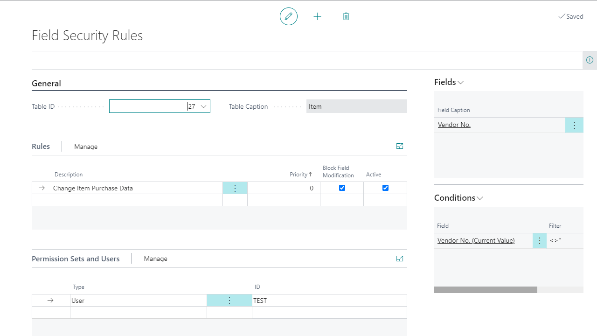Click the Field column header in Conditions
597x336 pixels.
(443, 226)
